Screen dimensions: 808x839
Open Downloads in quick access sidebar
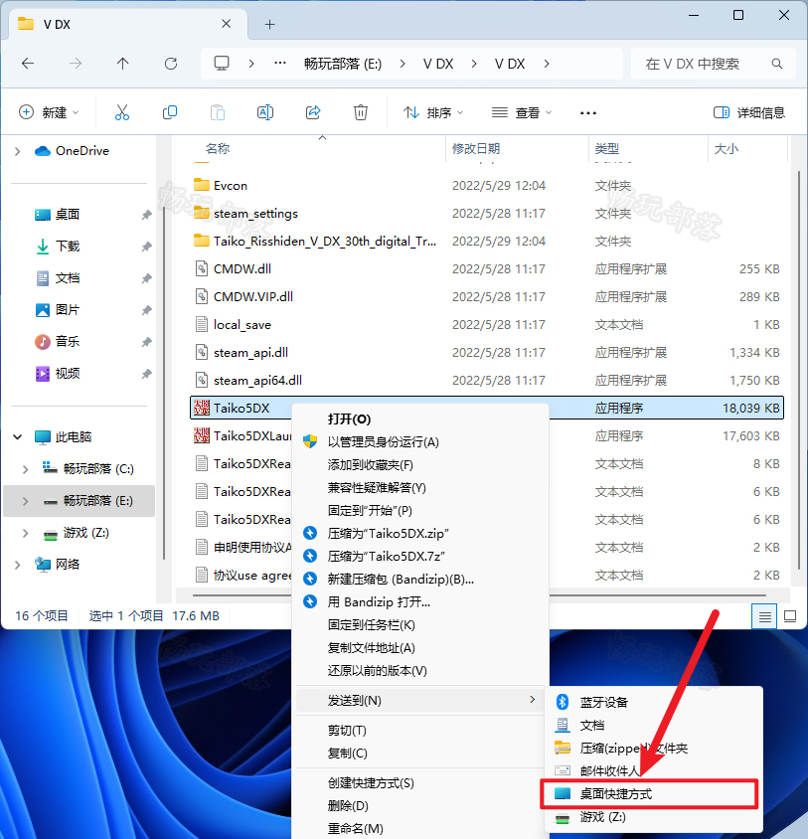[68, 247]
